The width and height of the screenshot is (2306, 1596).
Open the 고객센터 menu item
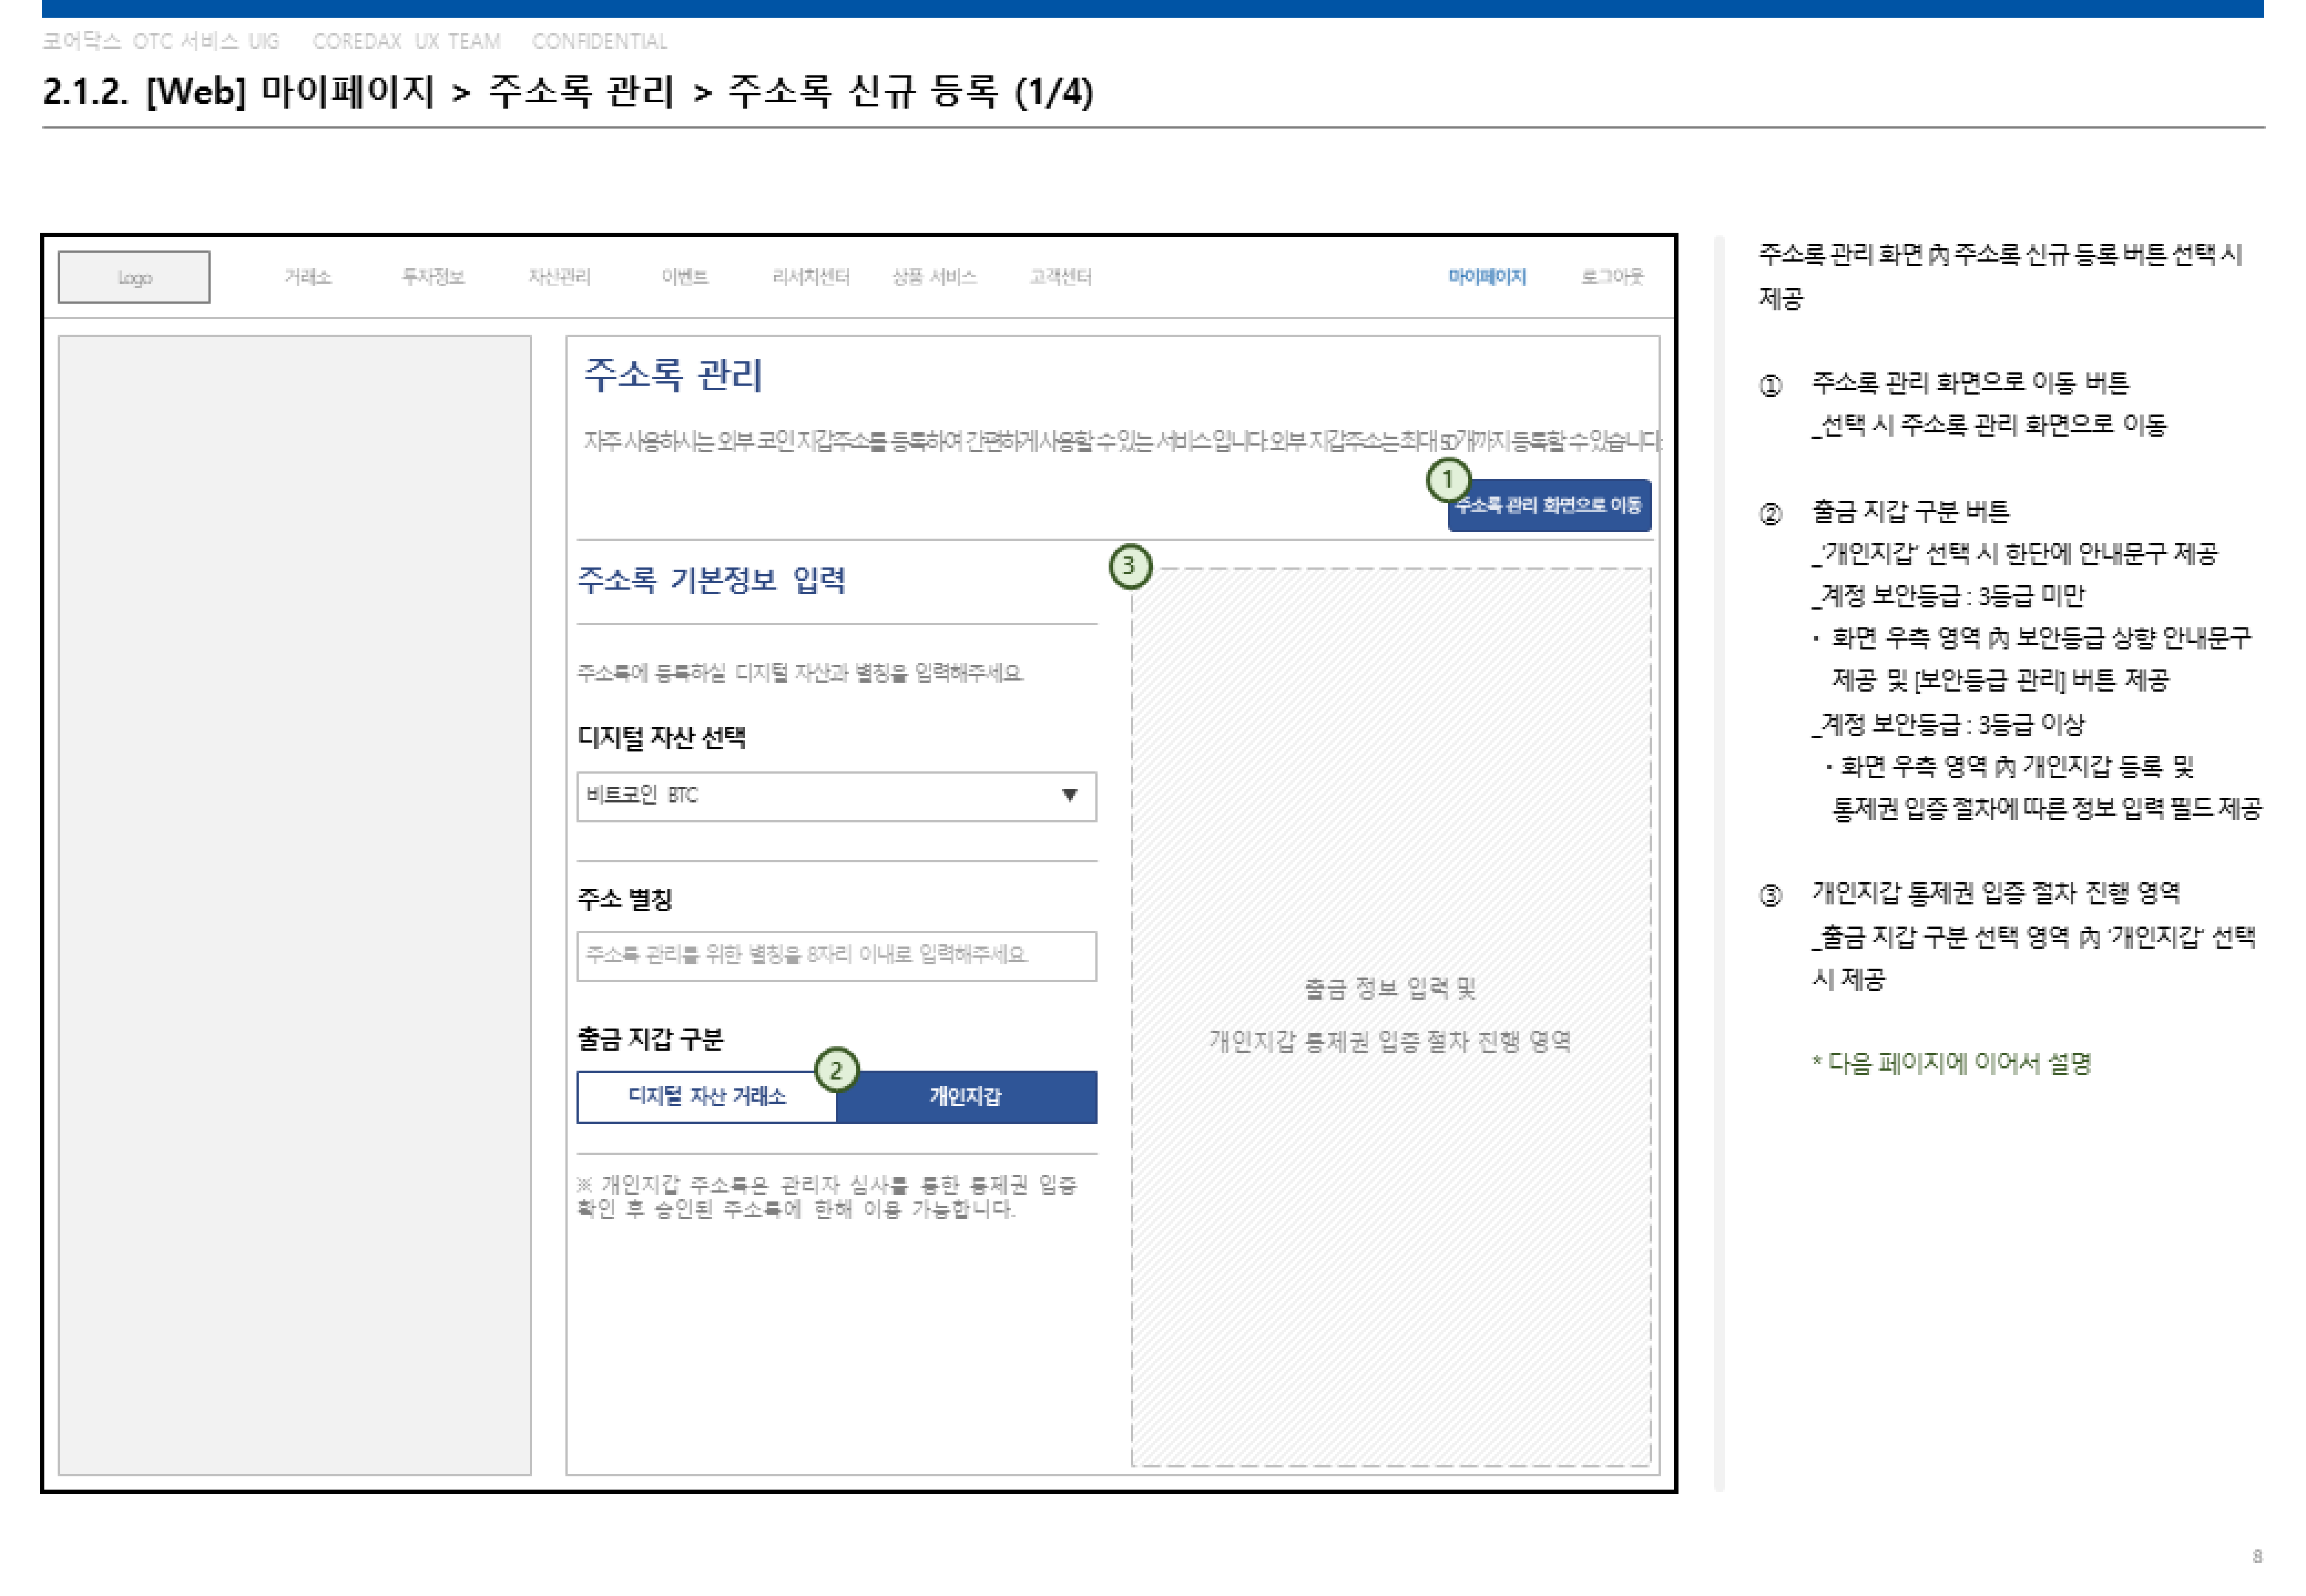click(1061, 277)
